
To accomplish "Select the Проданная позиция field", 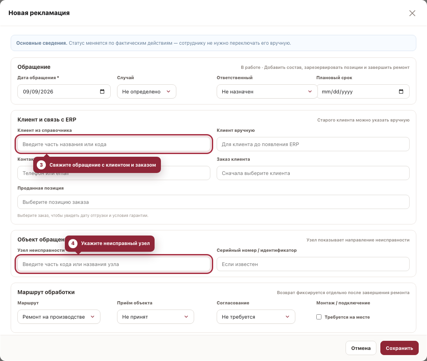I will point(213,202).
